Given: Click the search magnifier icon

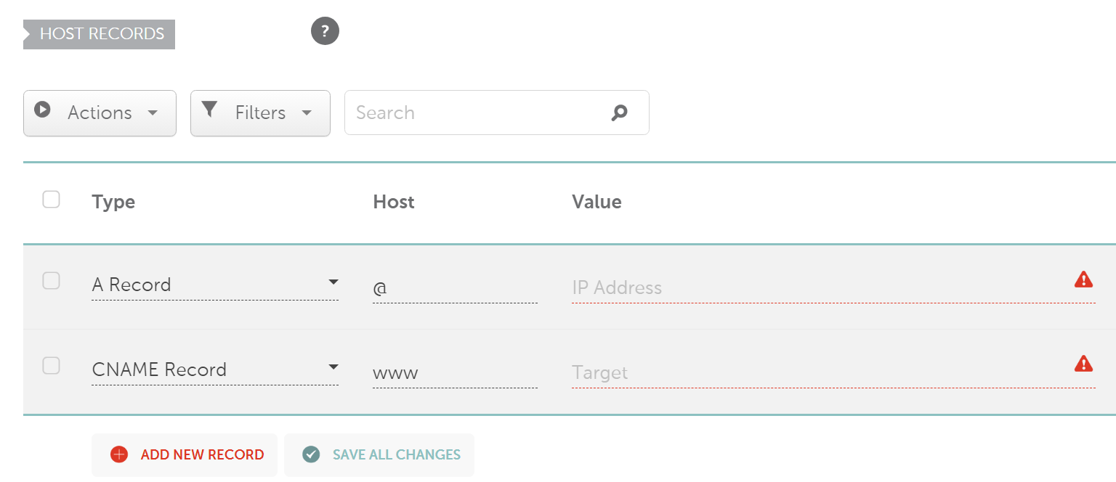Looking at the screenshot, I should [619, 113].
